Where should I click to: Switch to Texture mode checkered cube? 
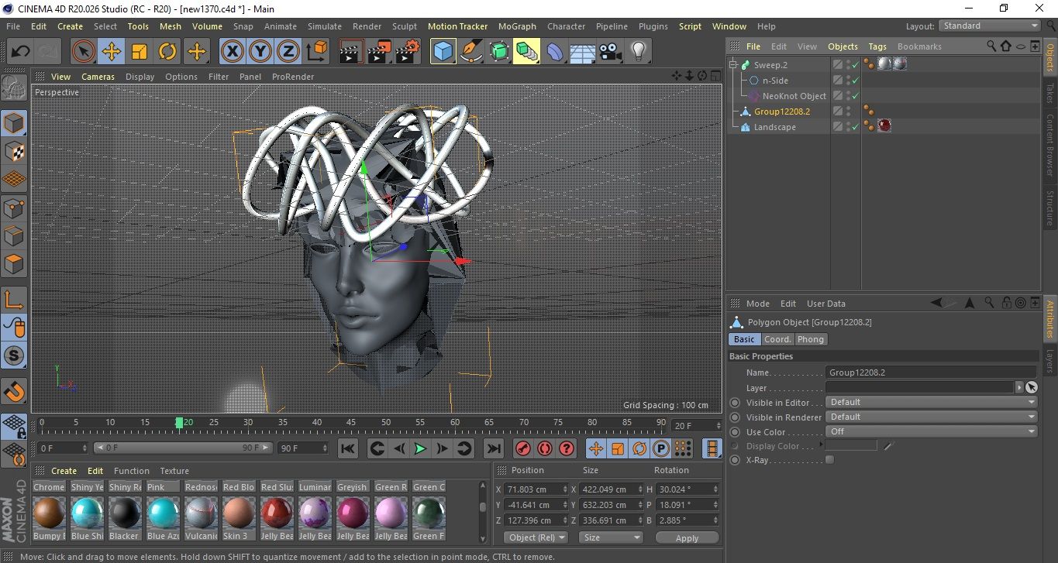[x=14, y=151]
